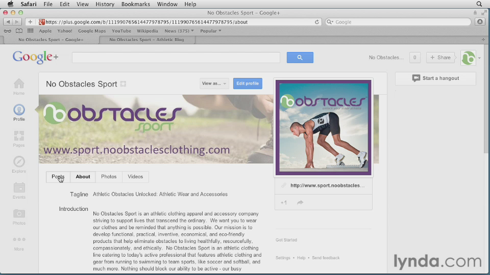Select the Profile sidebar icon

[19, 112]
